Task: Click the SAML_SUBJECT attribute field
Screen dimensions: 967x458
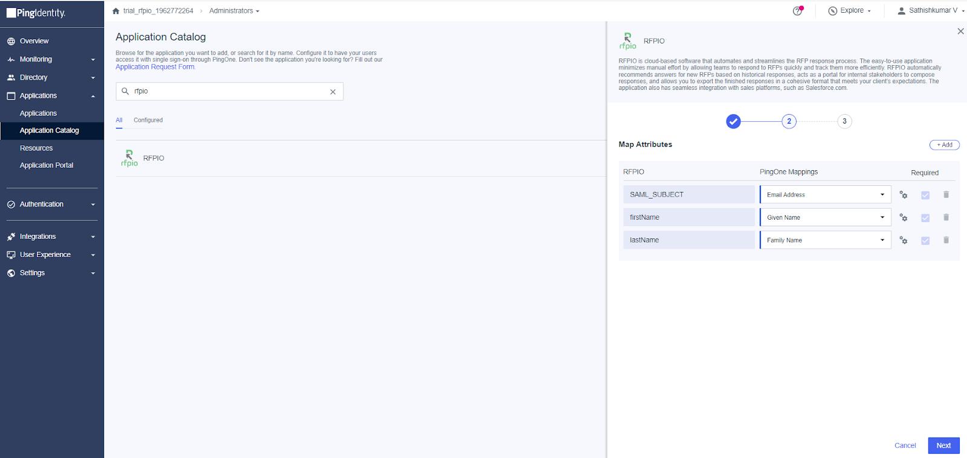Action: [689, 194]
